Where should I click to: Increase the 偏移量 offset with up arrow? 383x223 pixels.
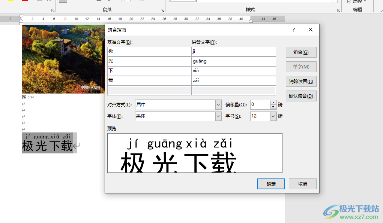pyautogui.click(x=273, y=103)
